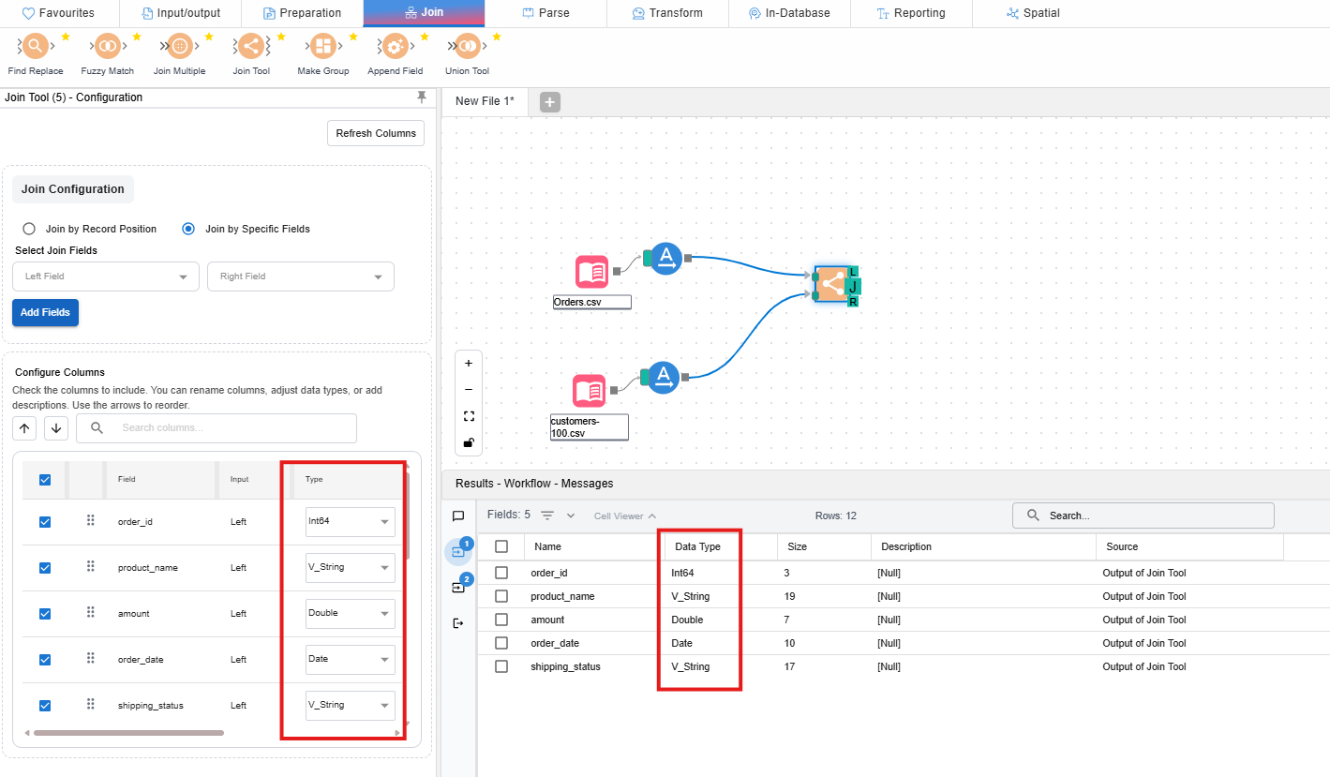Select the Fuzzy Match tool icon
This screenshot has width=1330, height=777.
coord(107,46)
